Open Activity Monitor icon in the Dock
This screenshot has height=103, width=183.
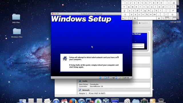(x=144, y=101)
